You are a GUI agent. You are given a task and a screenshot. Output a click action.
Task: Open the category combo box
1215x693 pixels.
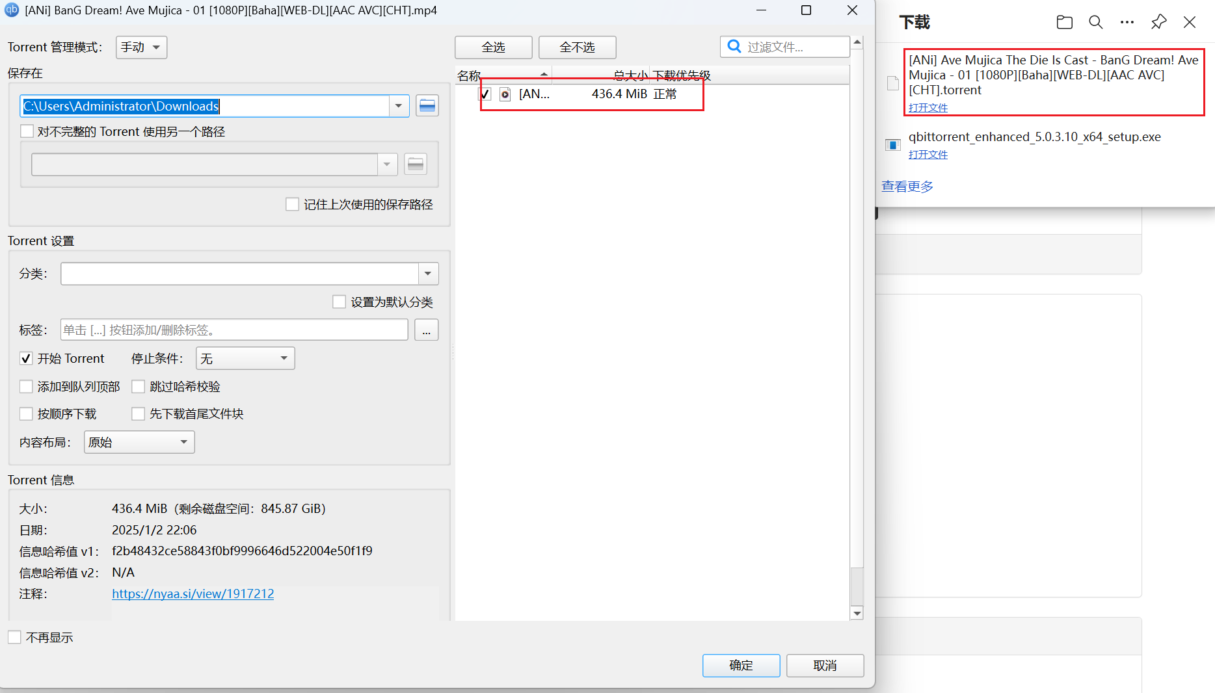(x=250, y=274)
